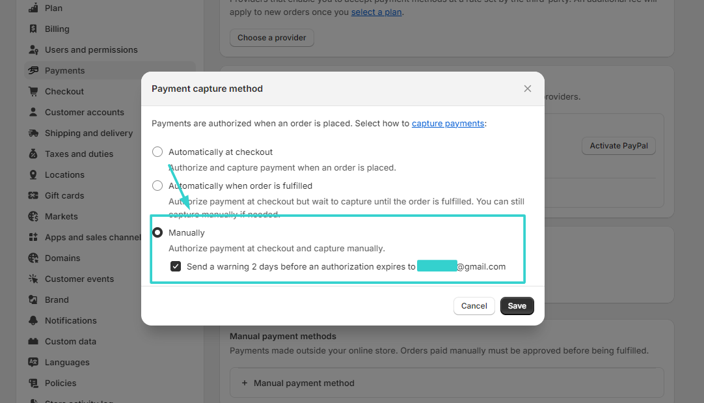Choose Automatically when order is fulfilled

click(157, 185)
